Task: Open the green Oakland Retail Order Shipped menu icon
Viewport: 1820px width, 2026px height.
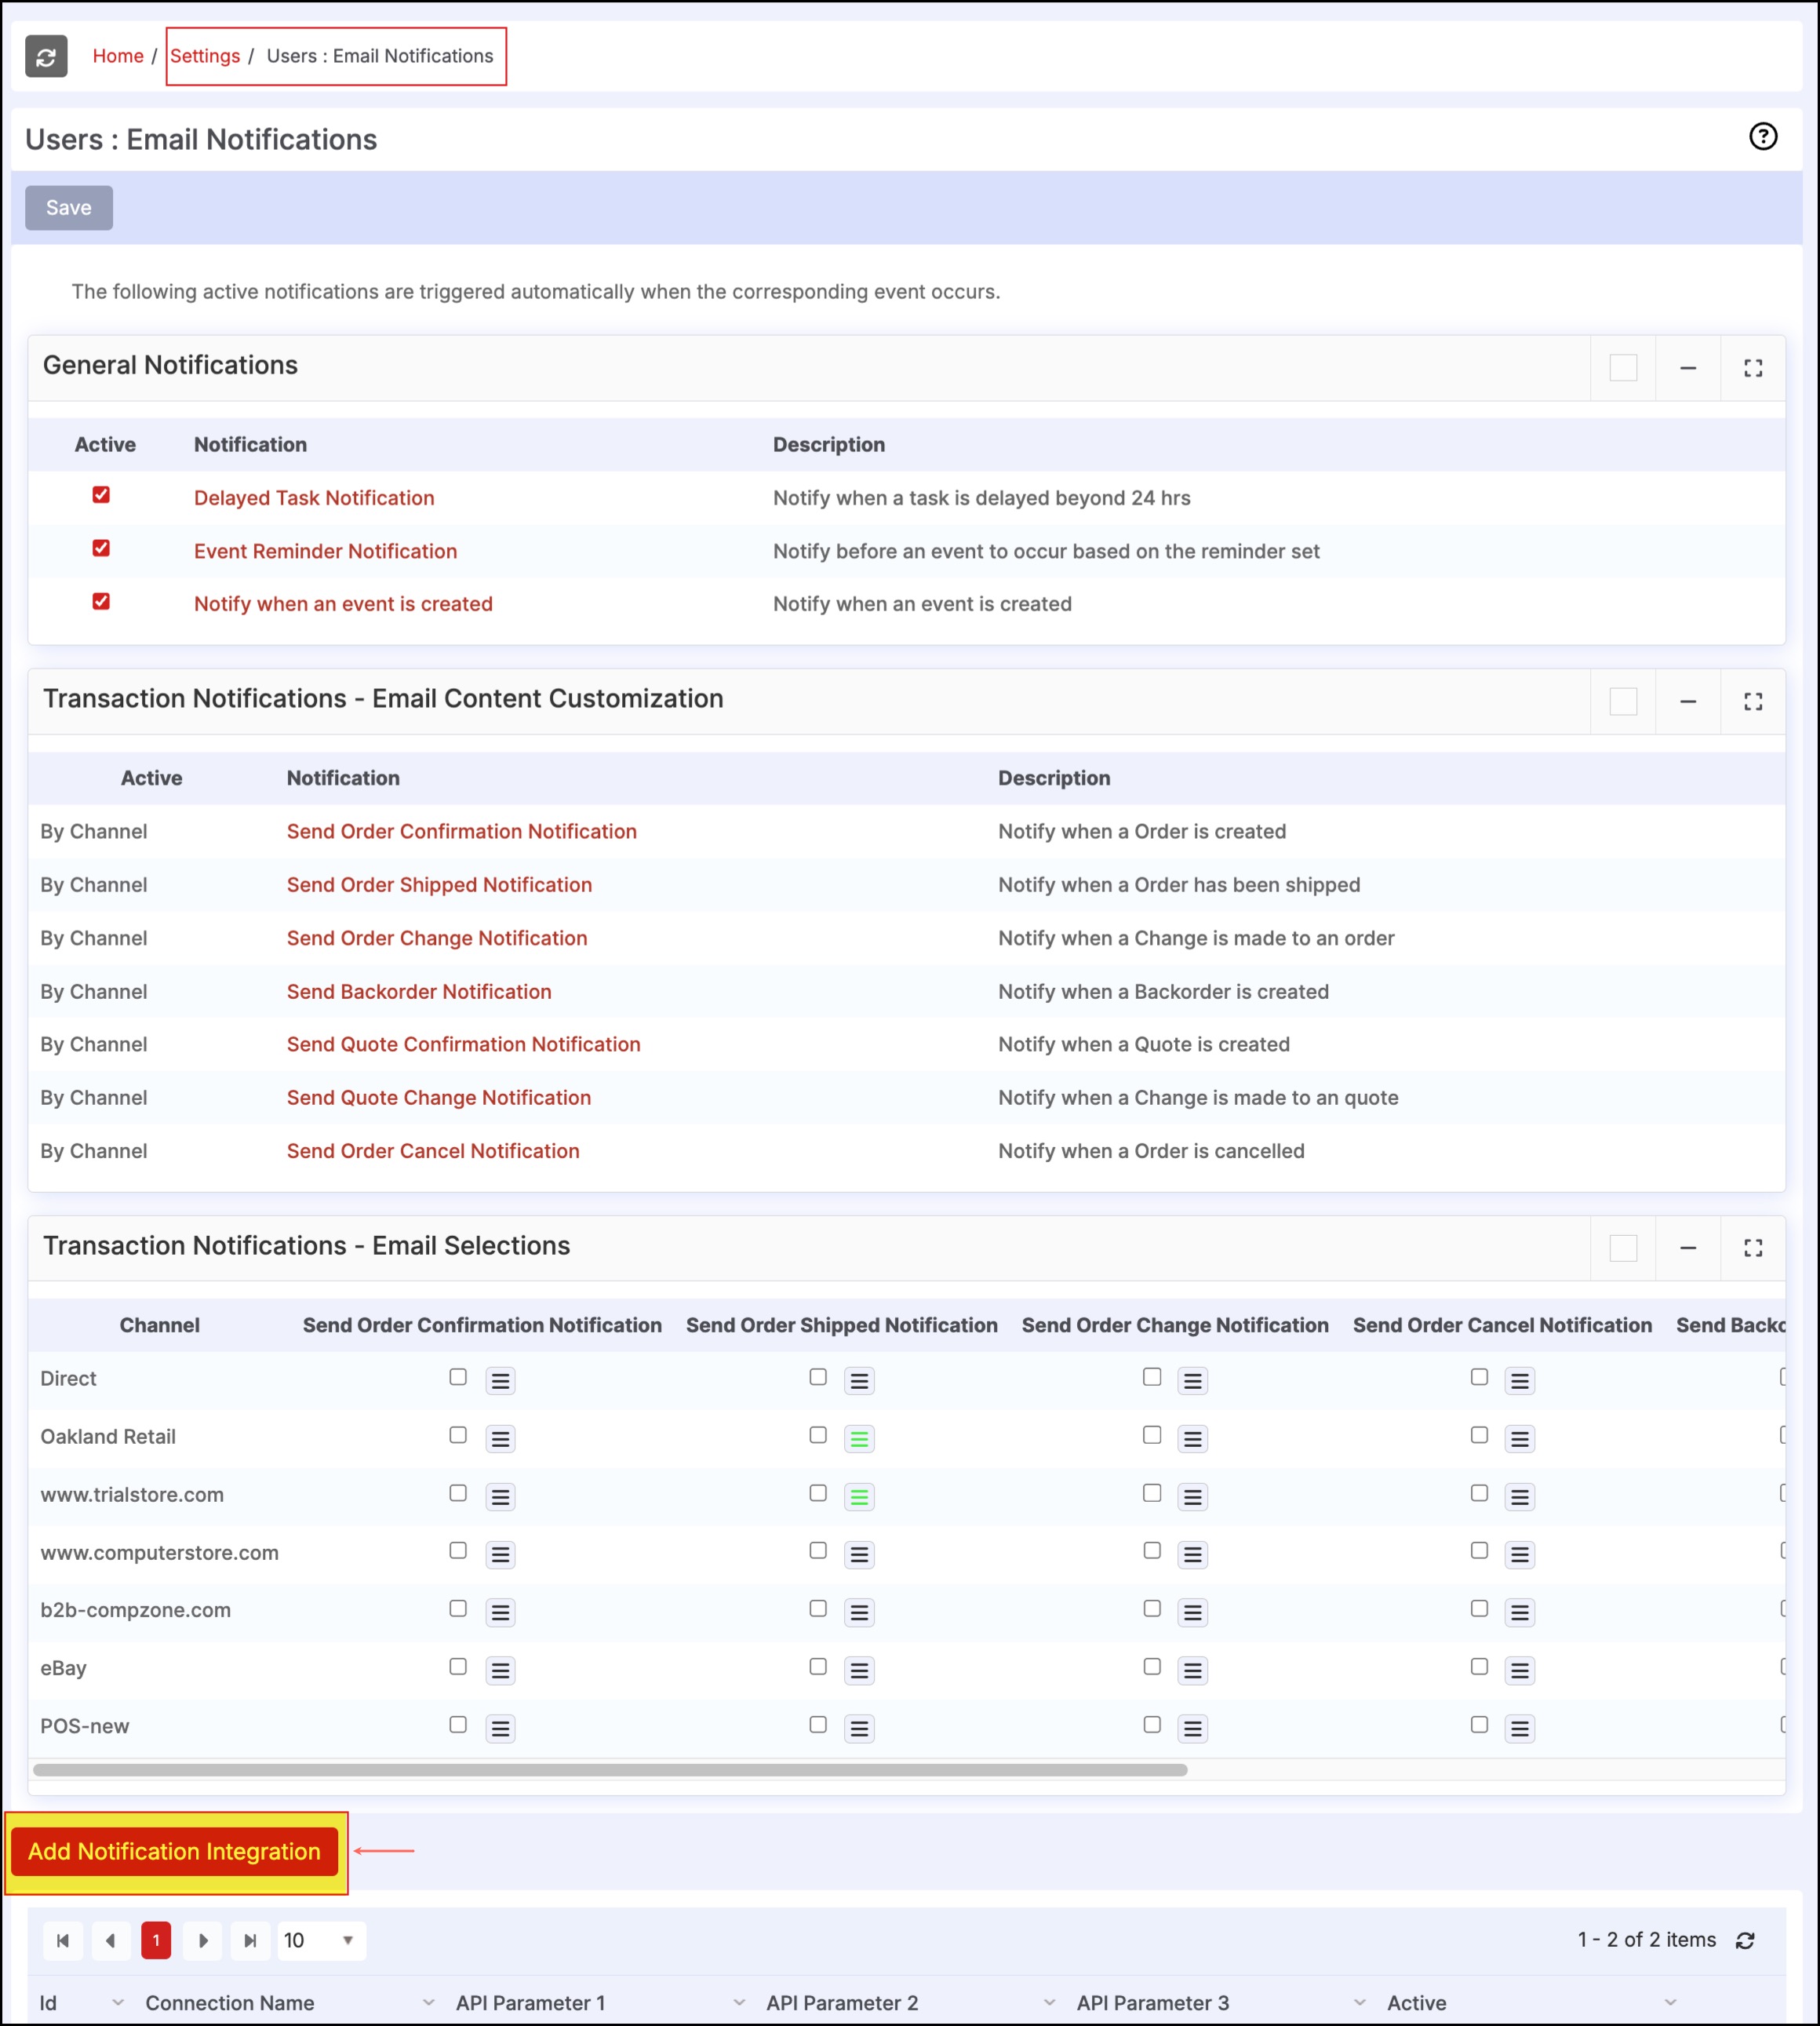Action: coord(859,1439)
